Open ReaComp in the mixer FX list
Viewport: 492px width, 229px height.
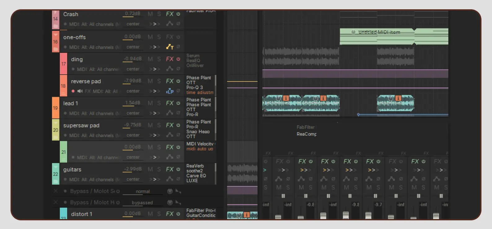pyautogui.click(x=307, y=134)
